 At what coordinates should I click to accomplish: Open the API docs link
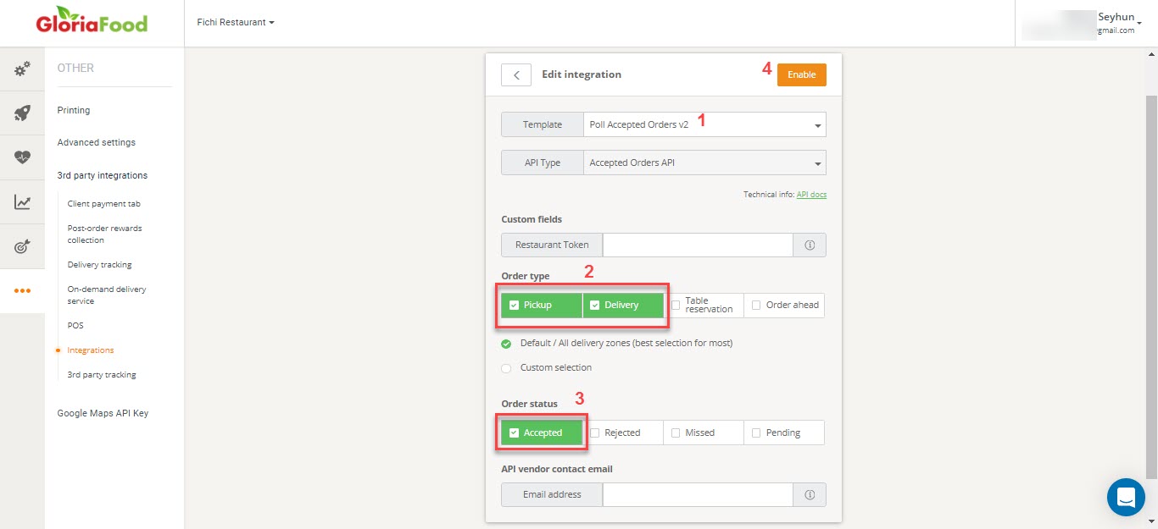click(x=810, y=194)
